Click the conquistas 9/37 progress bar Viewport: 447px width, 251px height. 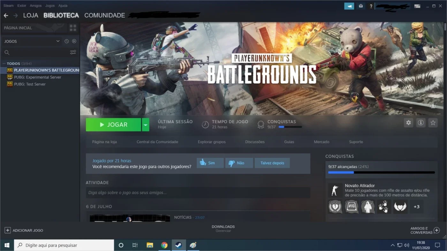click(290, 127)
